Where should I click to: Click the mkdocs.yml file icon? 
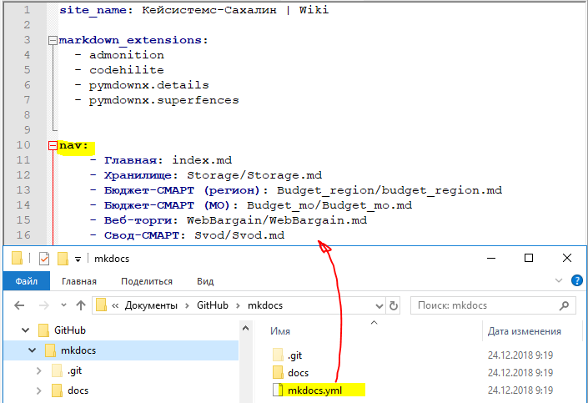(278, 390)
